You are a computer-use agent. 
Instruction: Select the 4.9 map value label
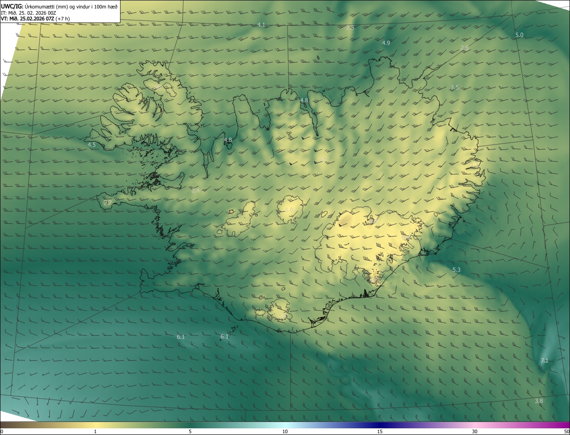point(386,43)
